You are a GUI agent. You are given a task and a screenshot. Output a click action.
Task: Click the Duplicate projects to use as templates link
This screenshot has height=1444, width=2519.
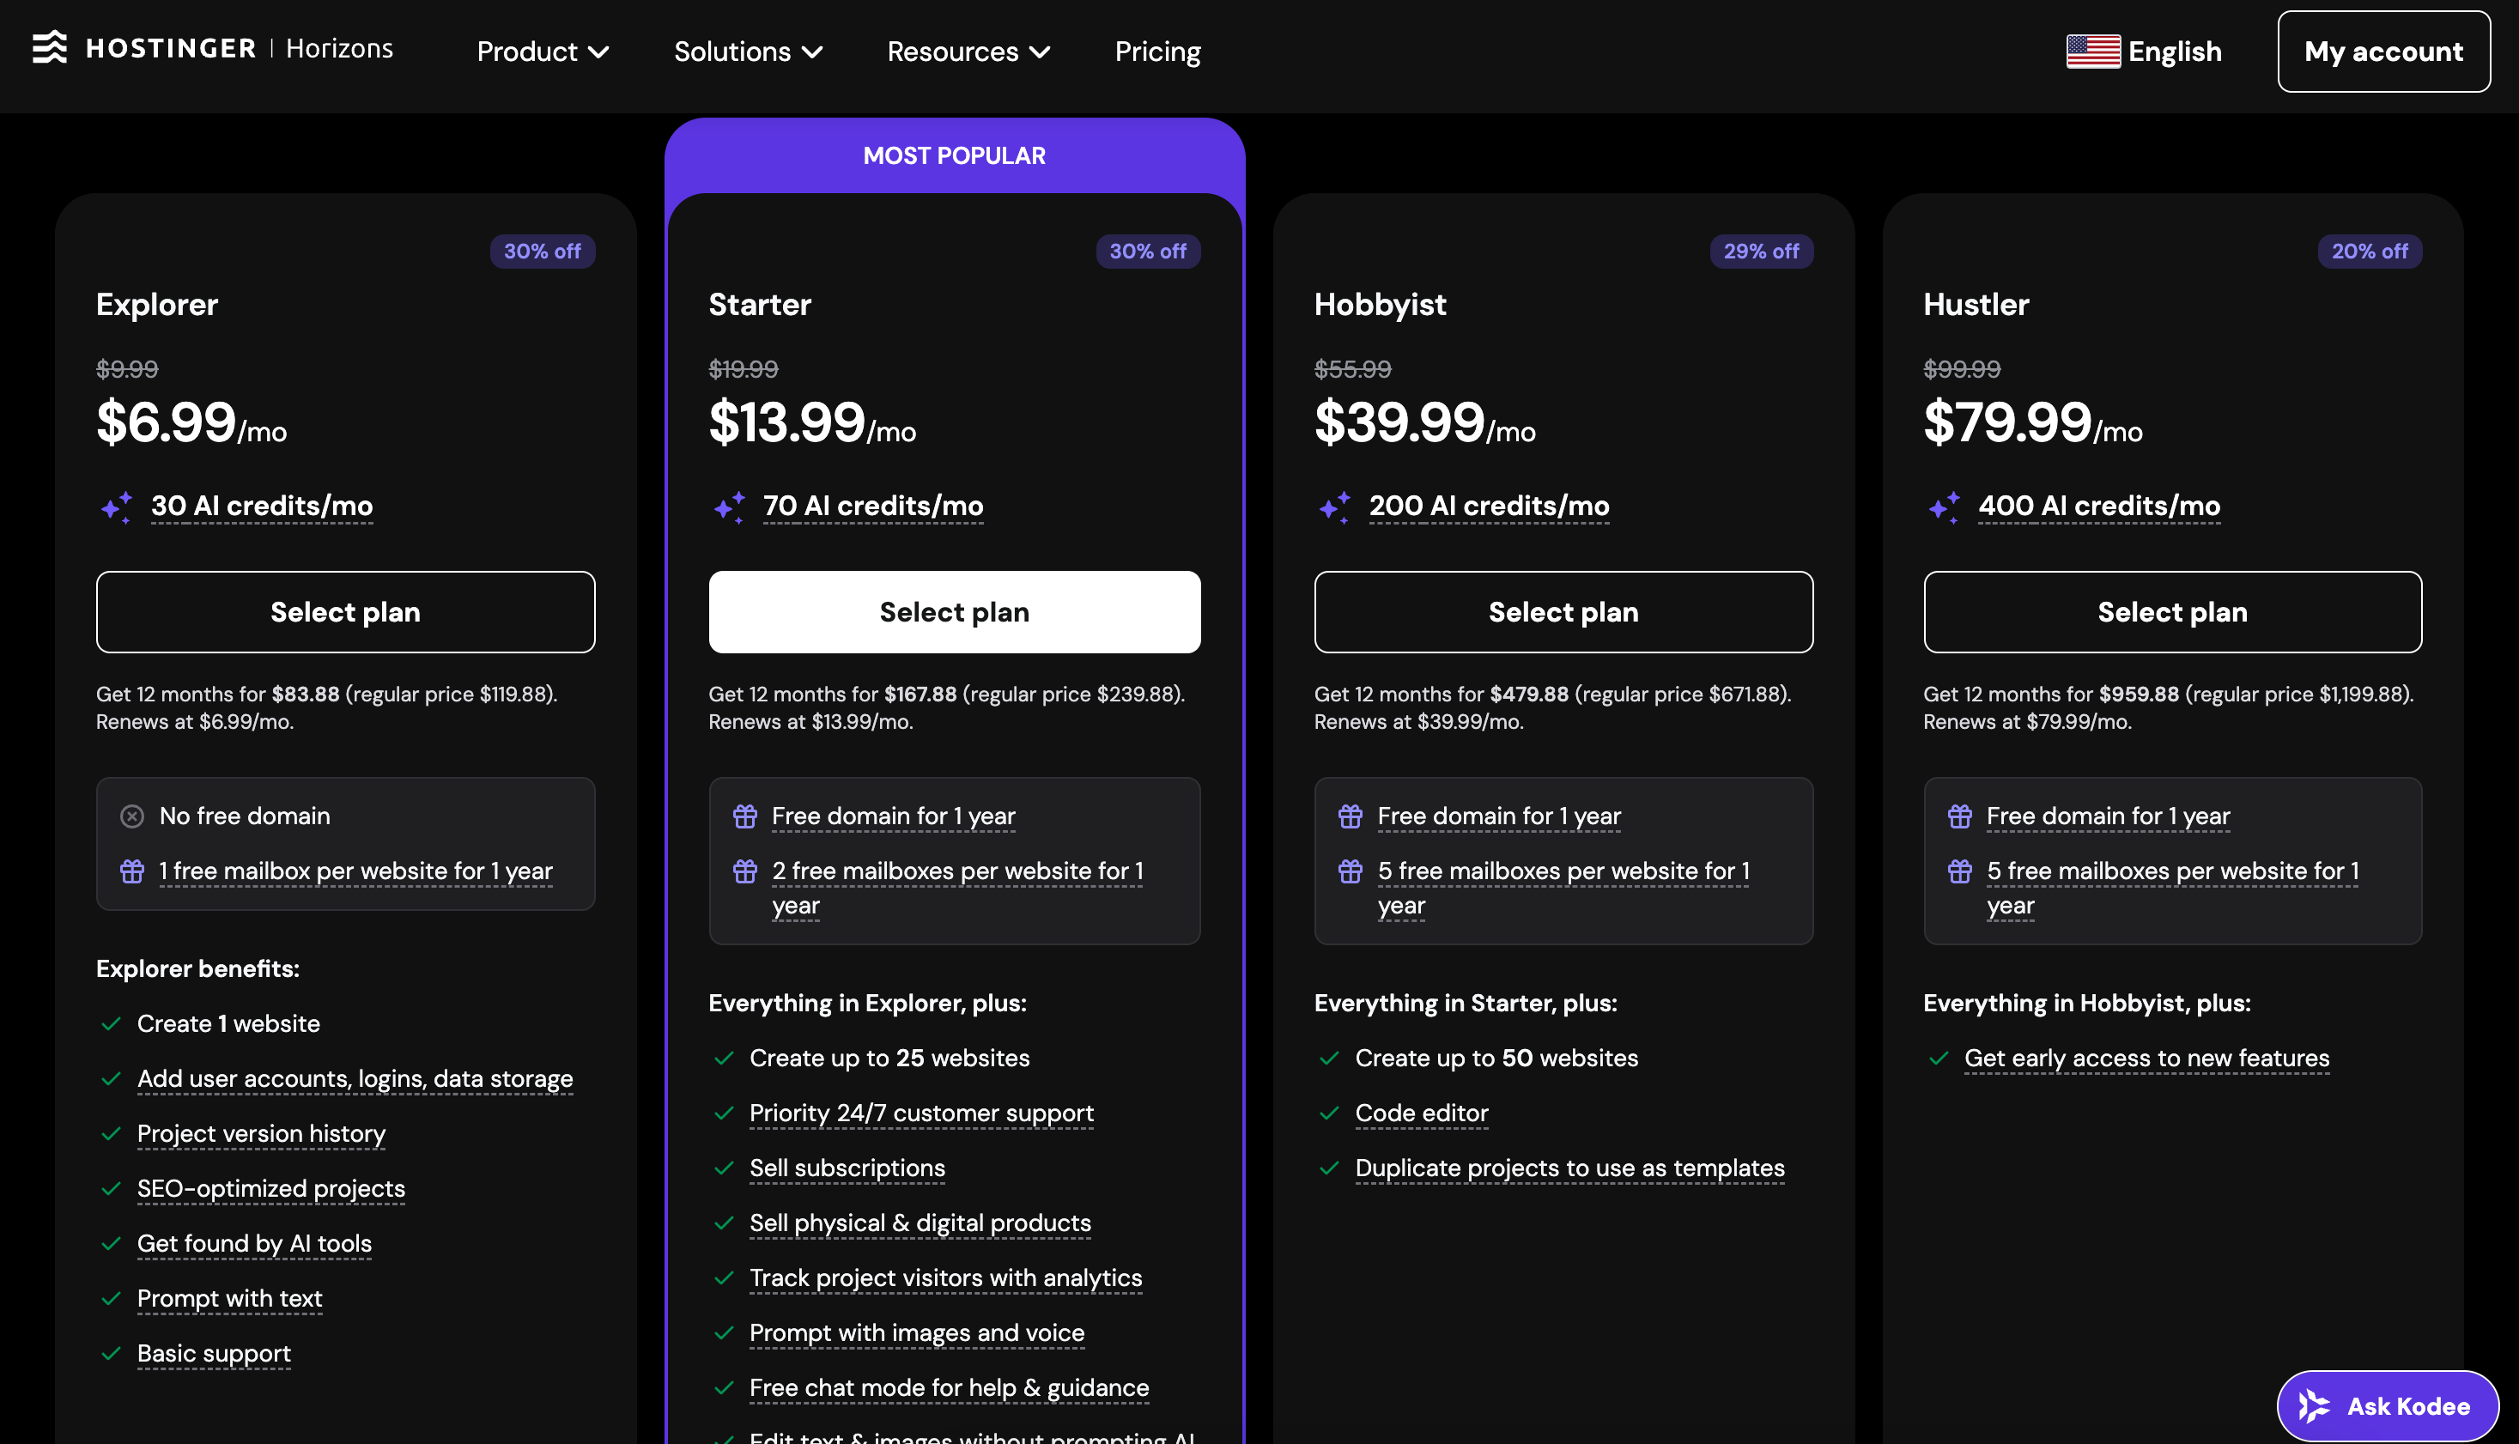coord(1569,1168)
